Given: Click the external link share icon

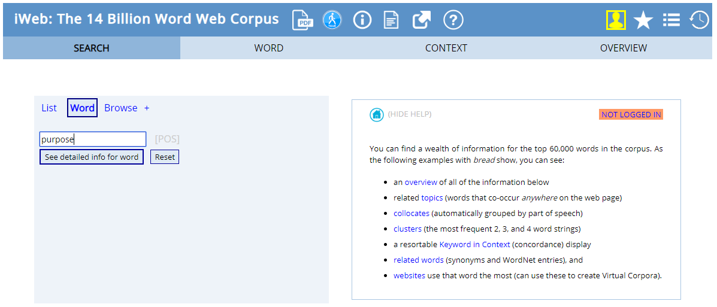Looking at the screenshot, I should [x=422, y=20].
